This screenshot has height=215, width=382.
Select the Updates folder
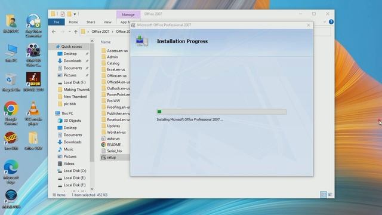[x=110, y=126]
